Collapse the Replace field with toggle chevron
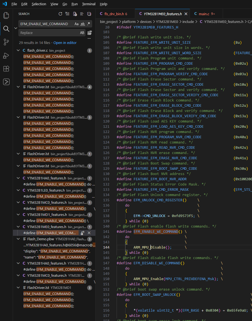This screenshot has height=321, width=252. [x=15, y=28]
